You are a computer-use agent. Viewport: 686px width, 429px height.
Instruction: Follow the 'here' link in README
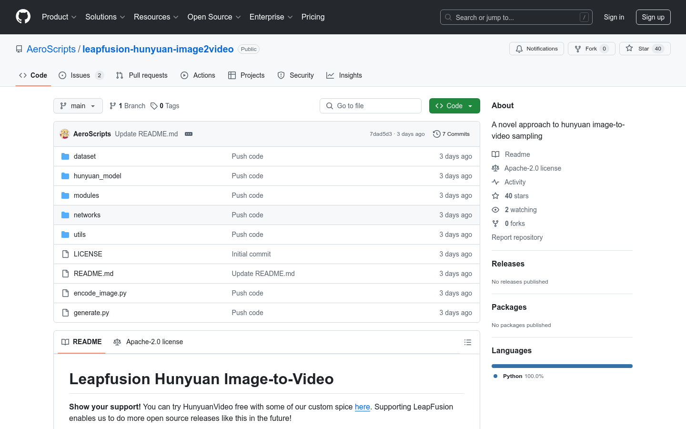[362, 407]
